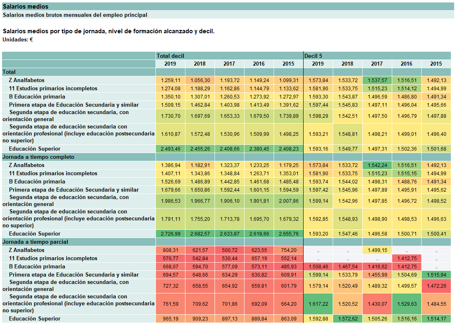Select the 'Total decil' column group header
This screenshot has width=457, height=325.
point(229,56)
